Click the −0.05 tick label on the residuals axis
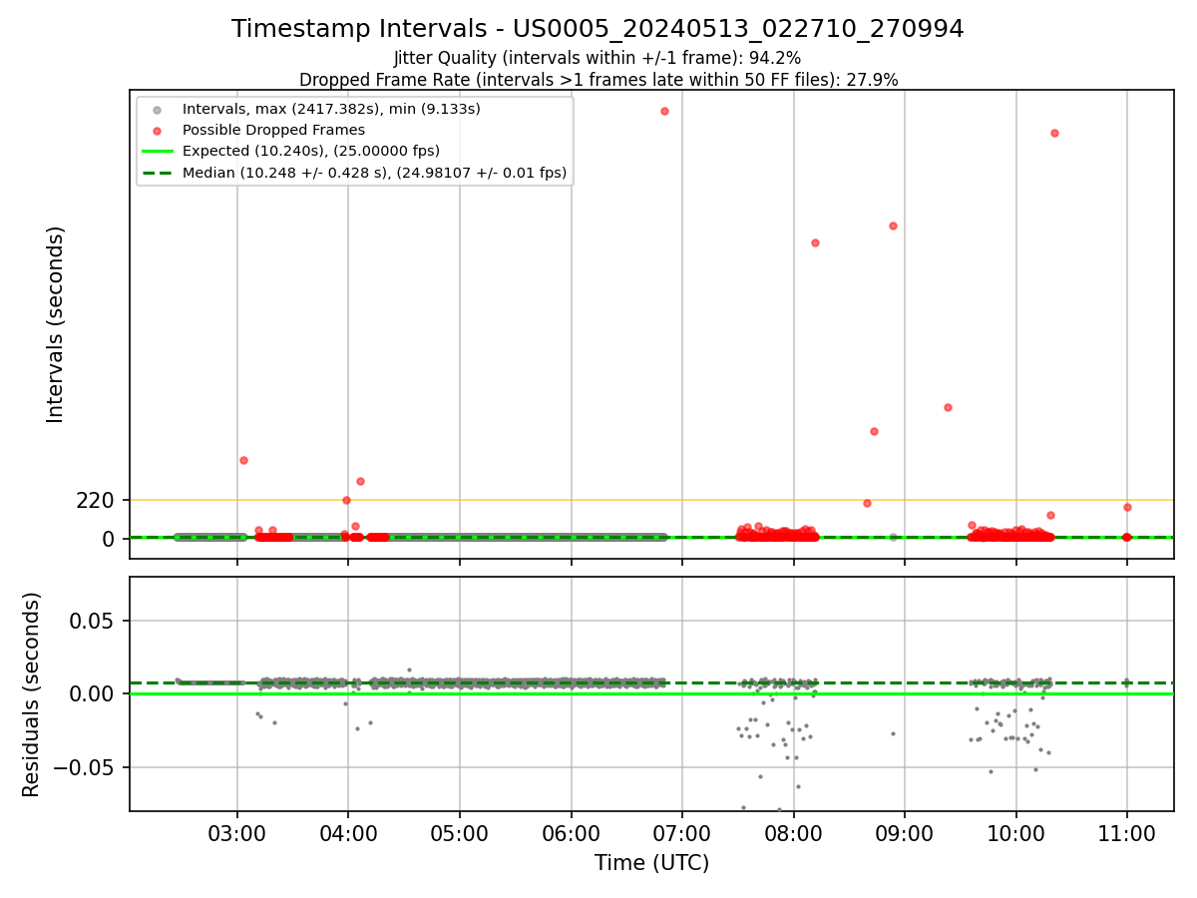The image size is (1197, 898). click(84, 768)
